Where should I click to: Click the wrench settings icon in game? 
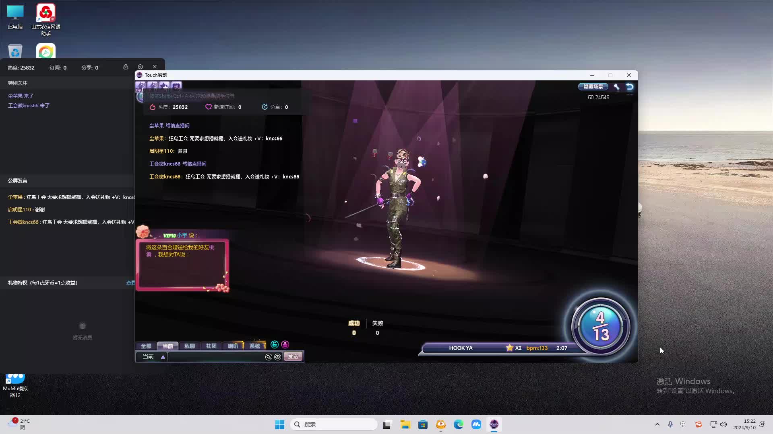(x=616, y=87)
